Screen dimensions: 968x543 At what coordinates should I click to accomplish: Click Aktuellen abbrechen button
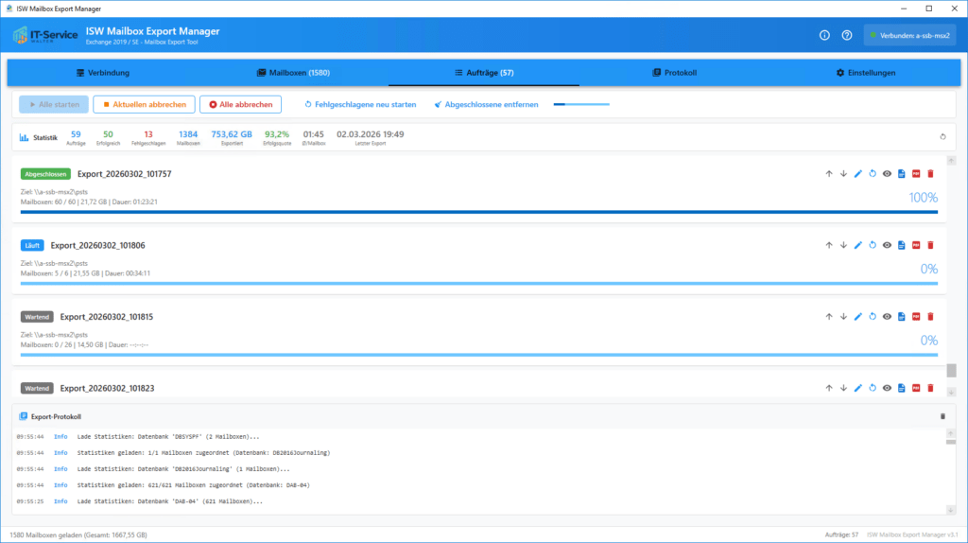point(144,104)
